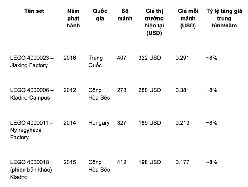
Task: Select the 'Năm phát hành' column header
Action: [73, 18]
